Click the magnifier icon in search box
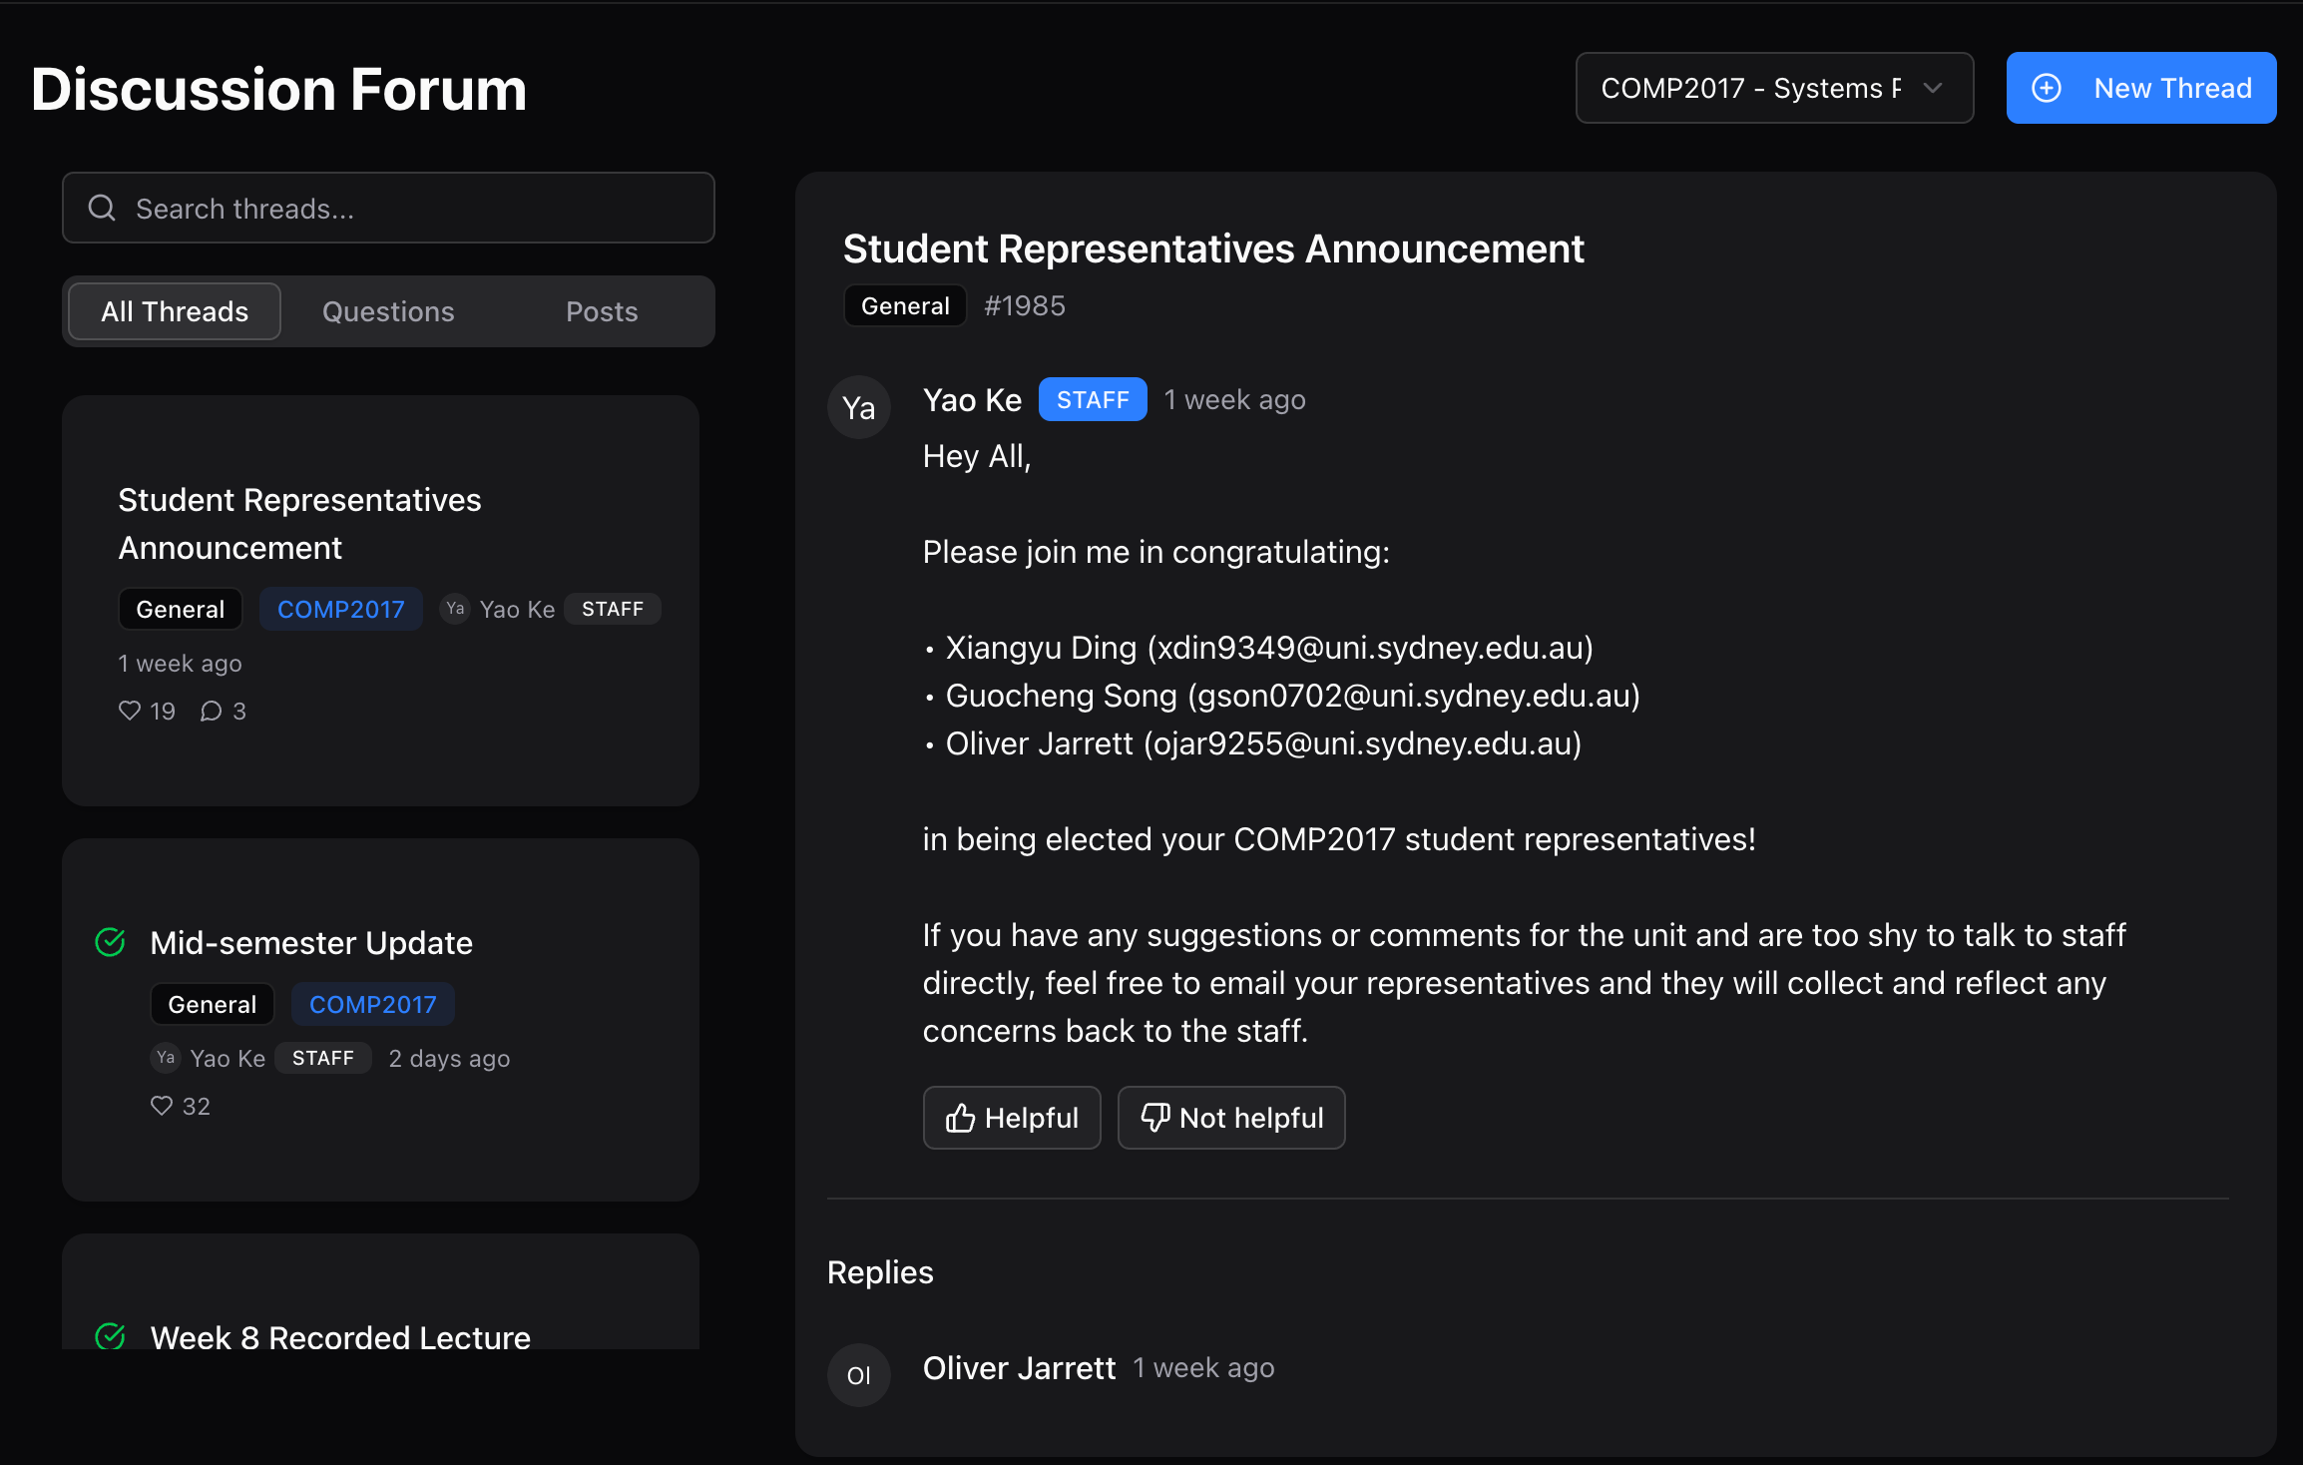The image size is (2303, 1465). pos(102,208)
